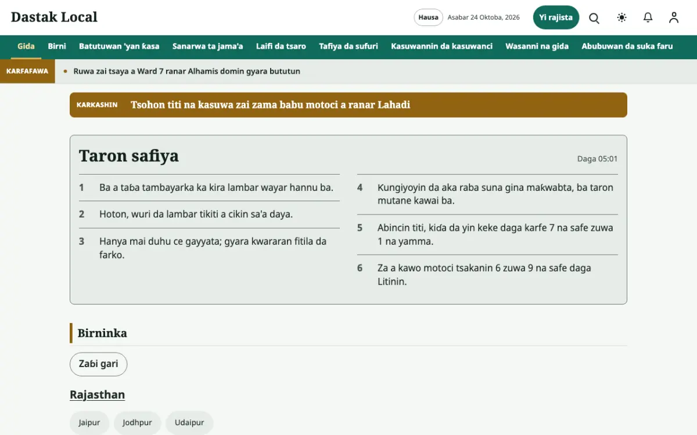
Task: Open the Birni nav item
Action: click(x=57, y=46)
